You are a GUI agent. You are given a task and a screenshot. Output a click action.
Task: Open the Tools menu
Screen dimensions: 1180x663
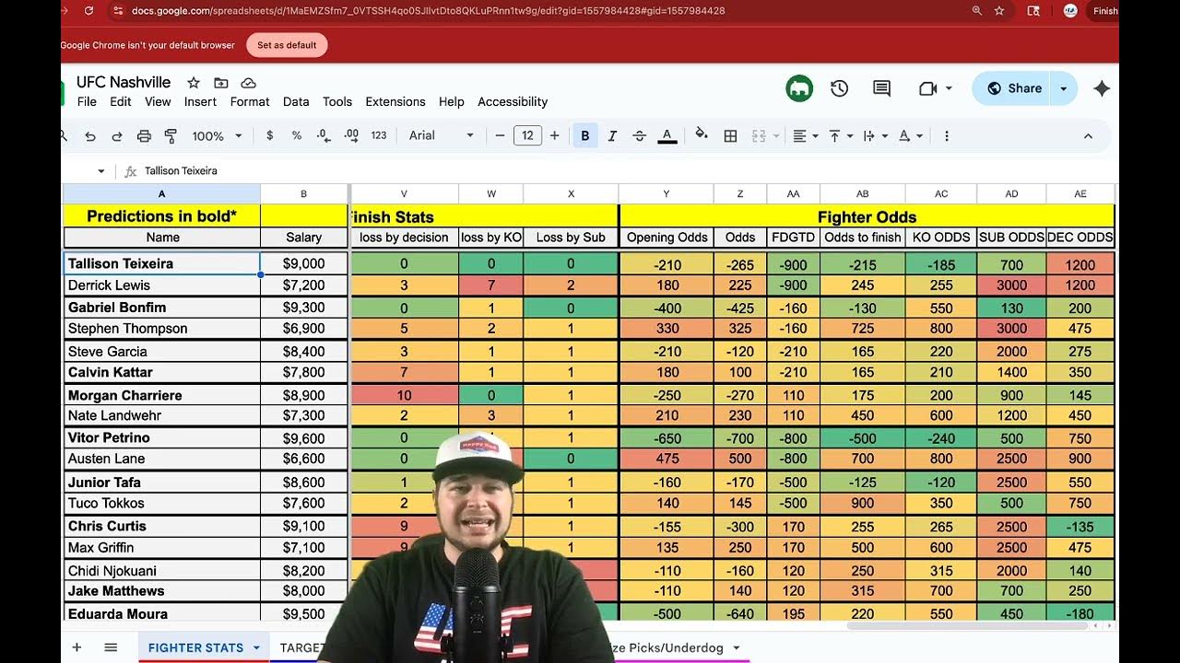pos(337,102)
